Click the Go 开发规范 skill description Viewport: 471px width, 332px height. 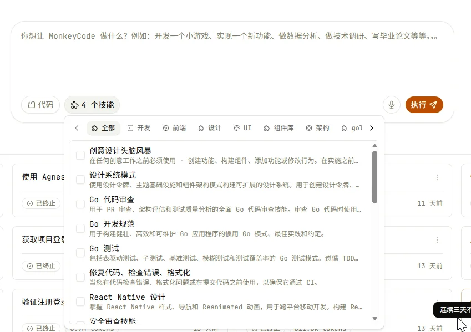(207, 234)
